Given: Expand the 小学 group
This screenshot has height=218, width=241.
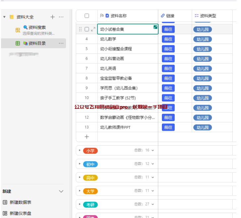Looking at the screenshot, I should (x=79, y=150).
